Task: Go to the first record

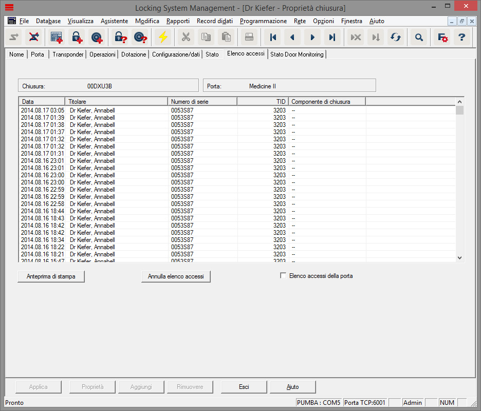Action: point(273,38)
